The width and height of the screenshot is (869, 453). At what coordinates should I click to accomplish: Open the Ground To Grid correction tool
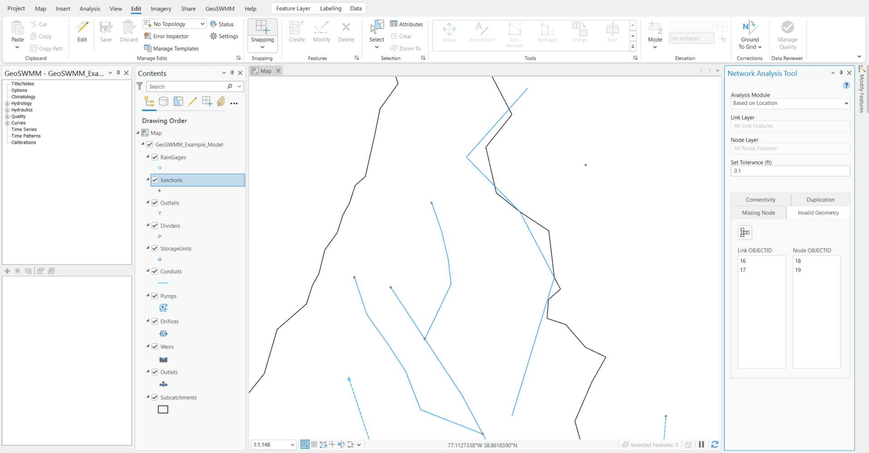749,35
